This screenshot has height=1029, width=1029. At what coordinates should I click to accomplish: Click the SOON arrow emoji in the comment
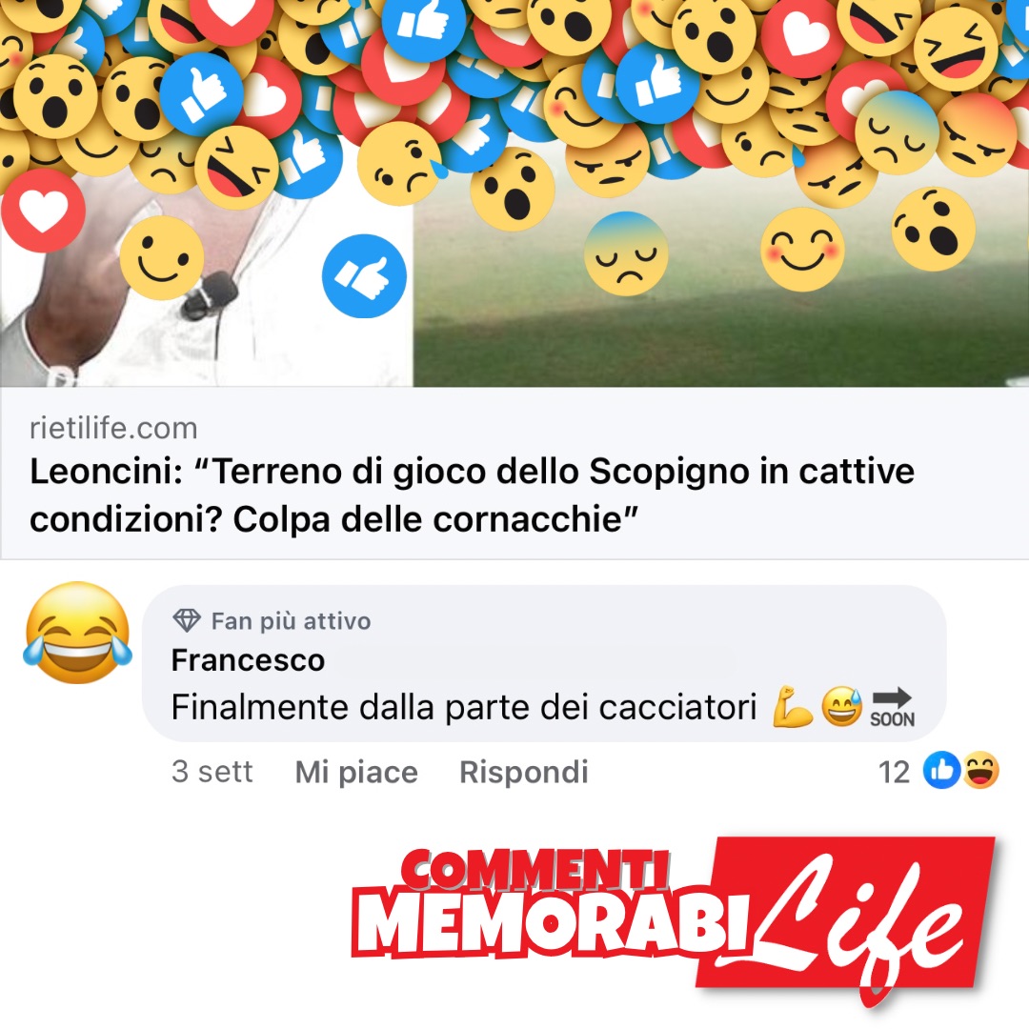coord(892,707)
